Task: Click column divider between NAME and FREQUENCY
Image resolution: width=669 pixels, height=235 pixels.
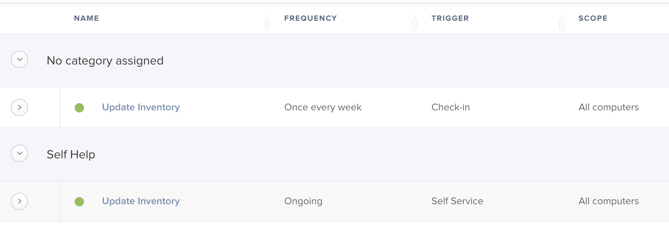Action: tap(268, 23)
